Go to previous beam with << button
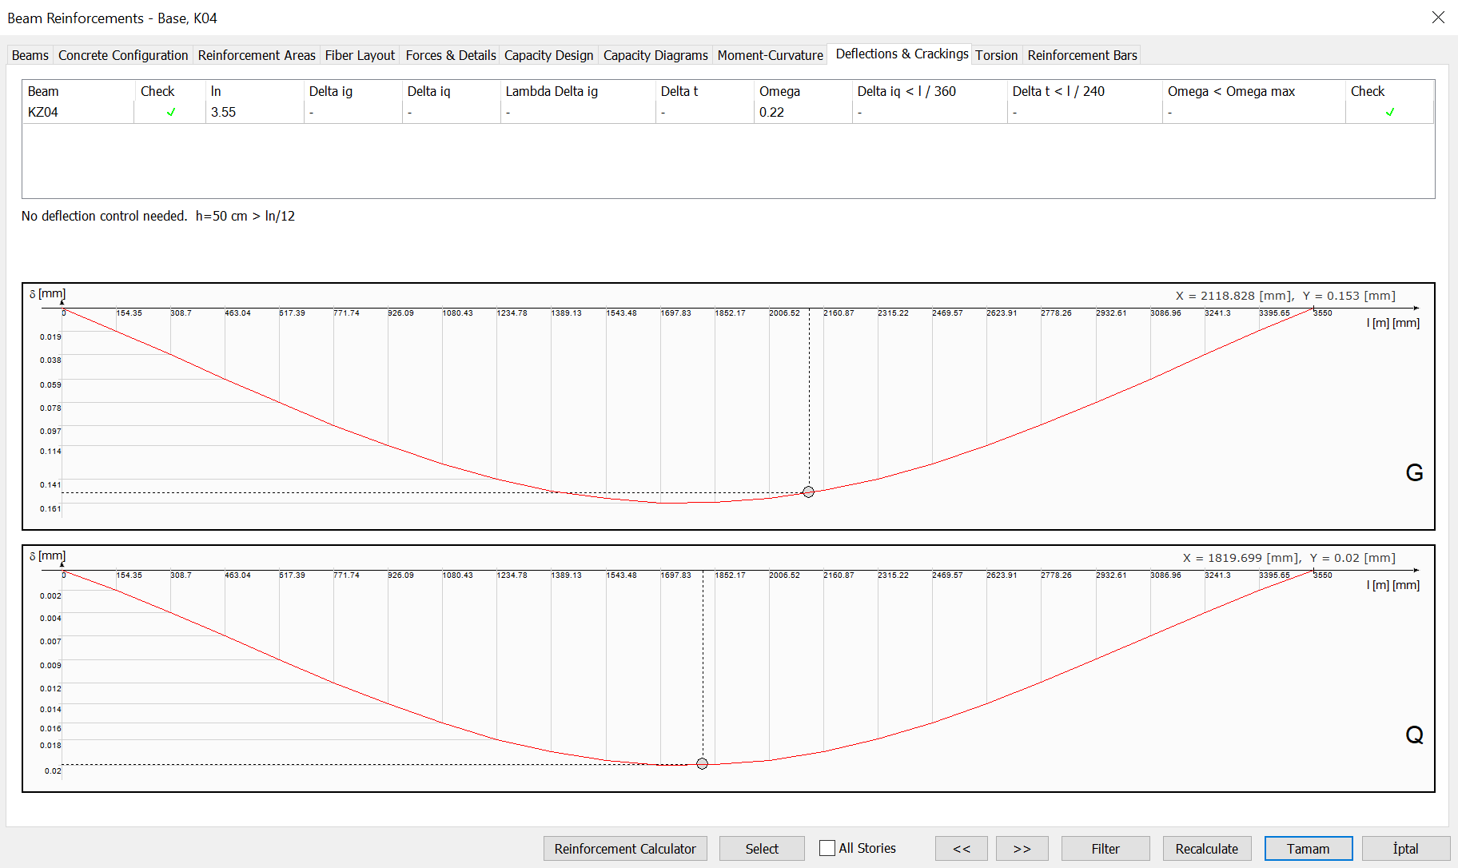Image resolution: width=1458 pixels, height=868 pixels. pos(961,848)
